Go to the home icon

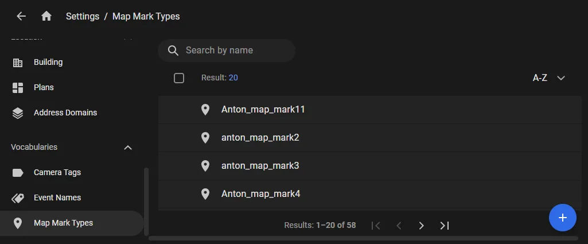(46, 16)
